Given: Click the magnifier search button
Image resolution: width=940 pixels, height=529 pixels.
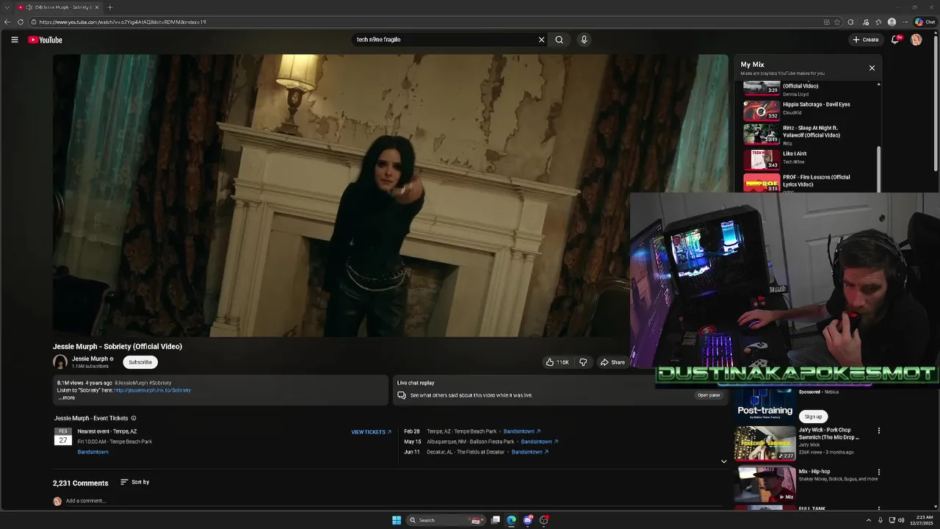Looking at the screenshot, I should [559, 40].
